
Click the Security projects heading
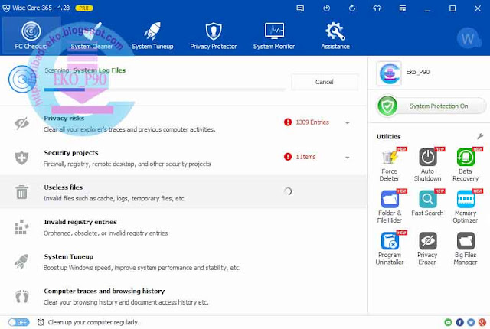(x=71, y=152)
